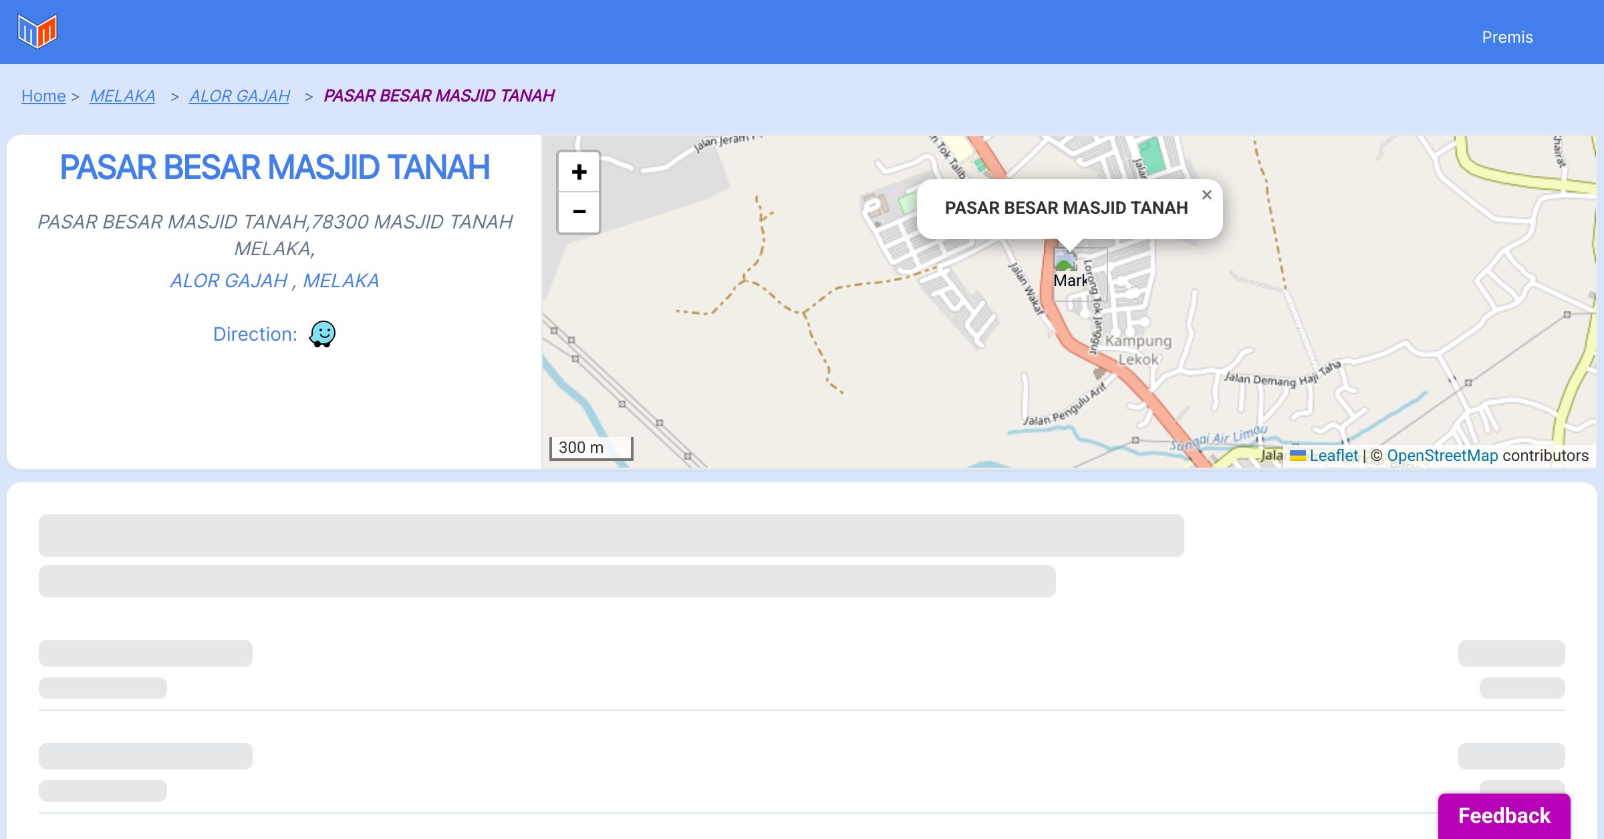Open the Feedback button

pyautogui.click(x=1504, y=816)
